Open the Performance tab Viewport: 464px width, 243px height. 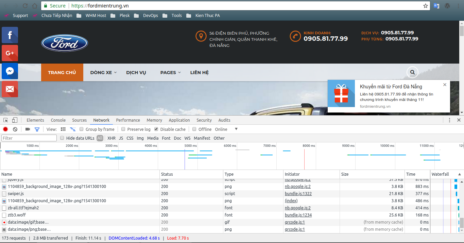pyautogui.click(x=128, y=120)
